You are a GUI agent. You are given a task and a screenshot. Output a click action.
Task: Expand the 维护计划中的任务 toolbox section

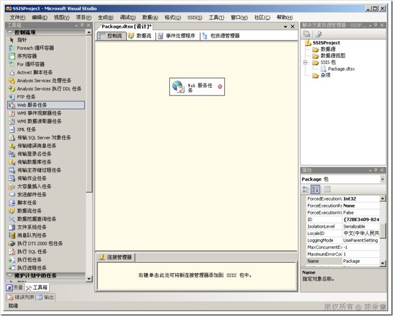click(x=10, y=276)
